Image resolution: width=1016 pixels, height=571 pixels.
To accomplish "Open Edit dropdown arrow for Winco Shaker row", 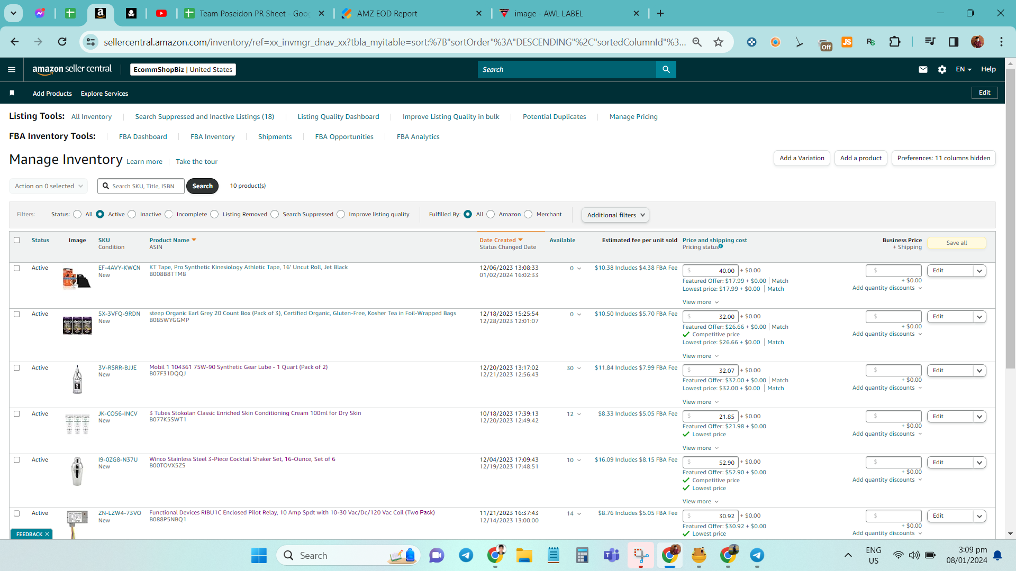I will coord(979,463).
